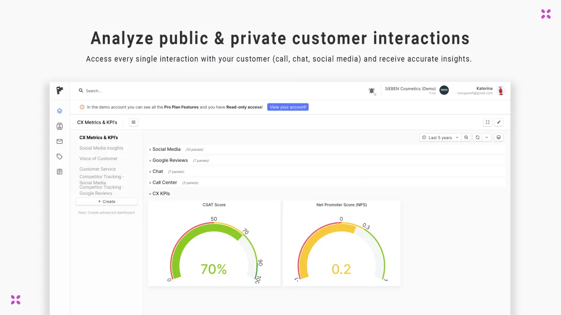This screenshot has height=315, width=561.
Task: Enter fullscreen dashboard view
Action: tap(488, 122)
